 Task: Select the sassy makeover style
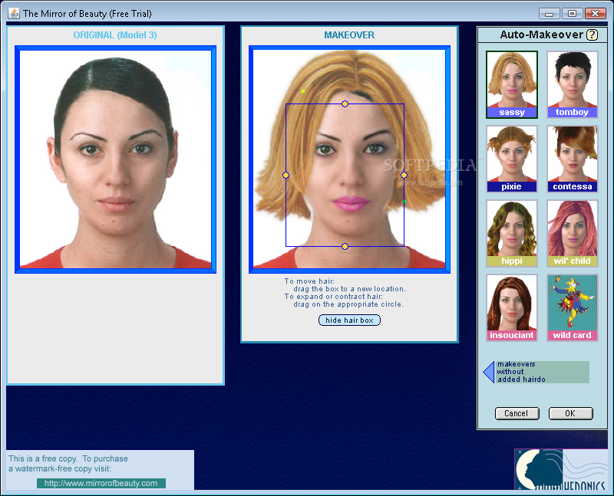coord(512,84)
